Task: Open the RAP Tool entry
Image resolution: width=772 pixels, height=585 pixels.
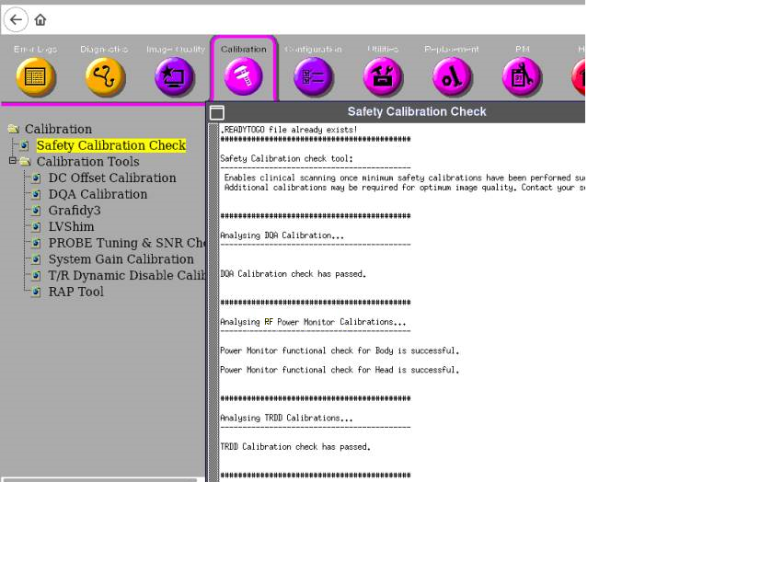Action: pyautogui.click(x=75, y=292)
